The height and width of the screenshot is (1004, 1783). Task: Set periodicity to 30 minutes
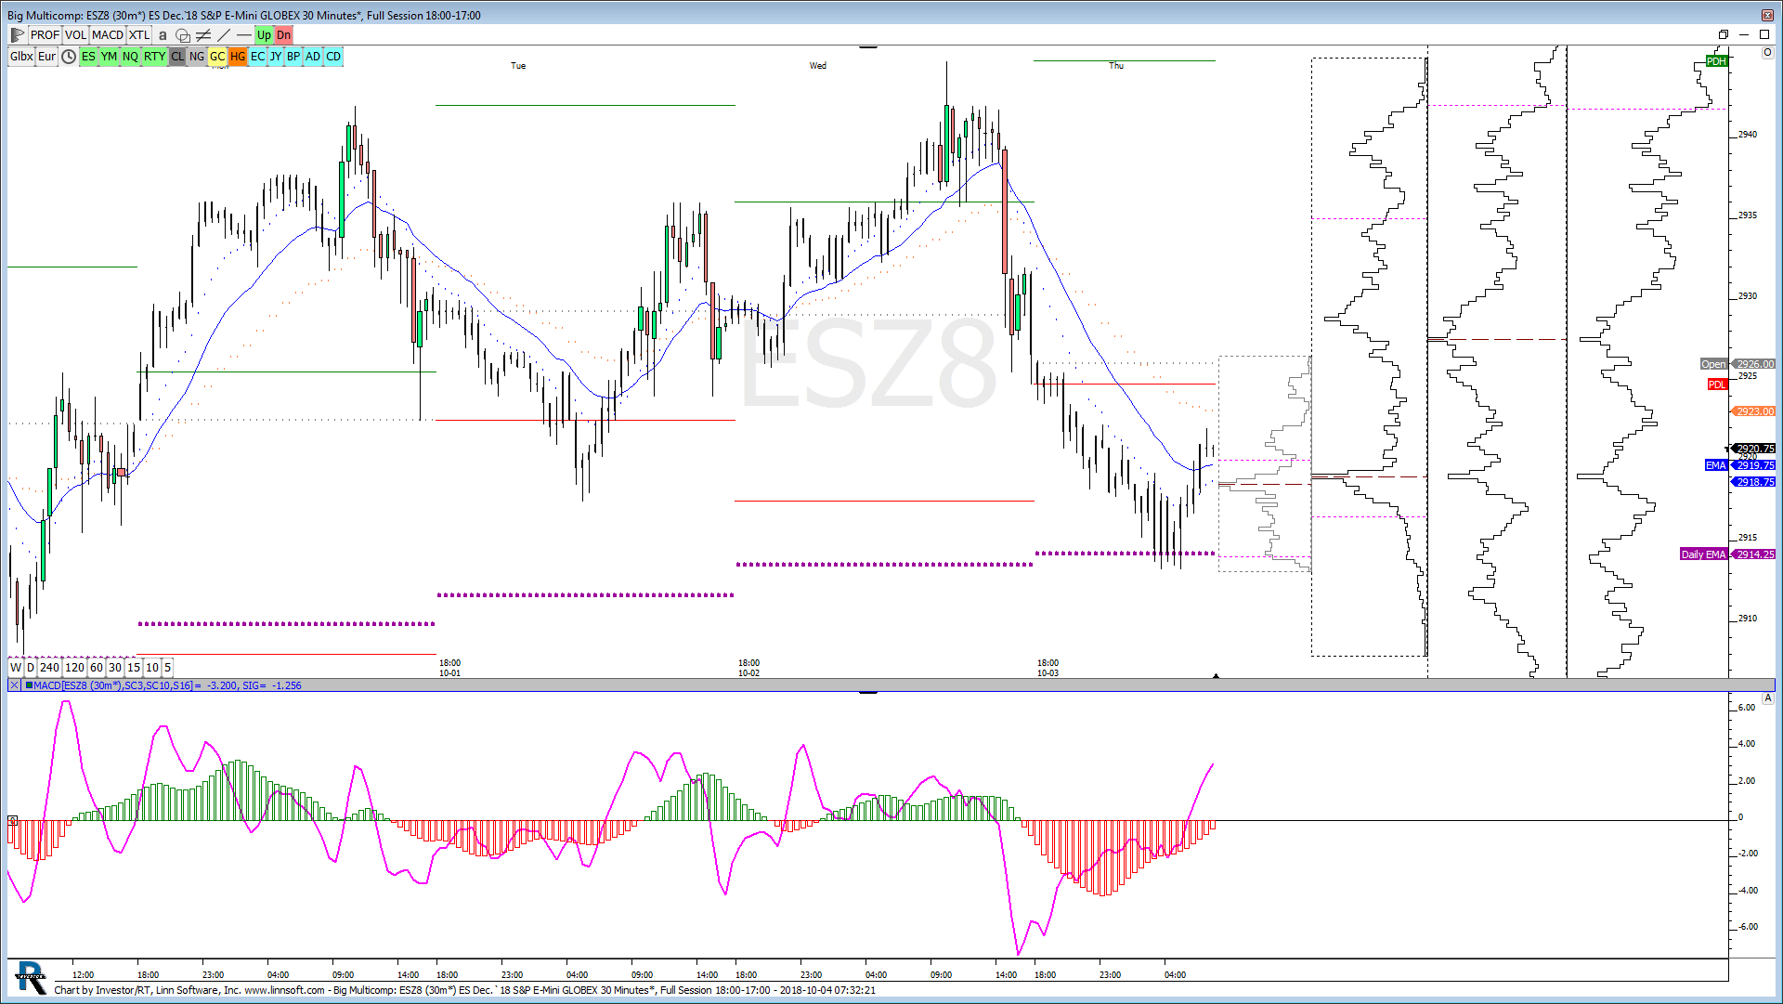[115, 668]
